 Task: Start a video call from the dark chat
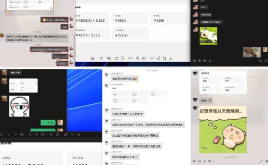point(266,61)
